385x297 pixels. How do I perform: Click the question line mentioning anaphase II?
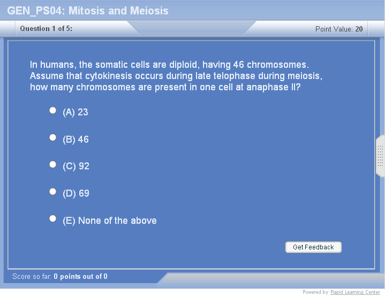[165, 87]
